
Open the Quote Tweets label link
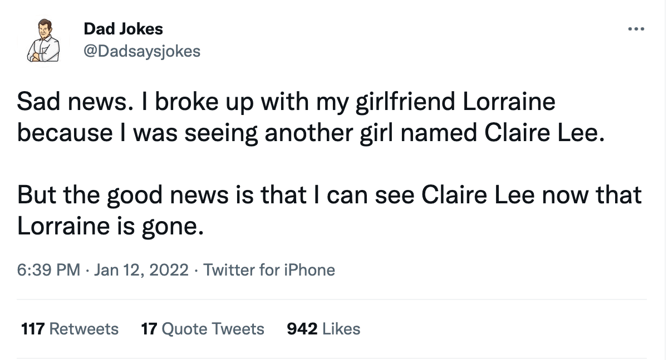click(x=213, y=329)
